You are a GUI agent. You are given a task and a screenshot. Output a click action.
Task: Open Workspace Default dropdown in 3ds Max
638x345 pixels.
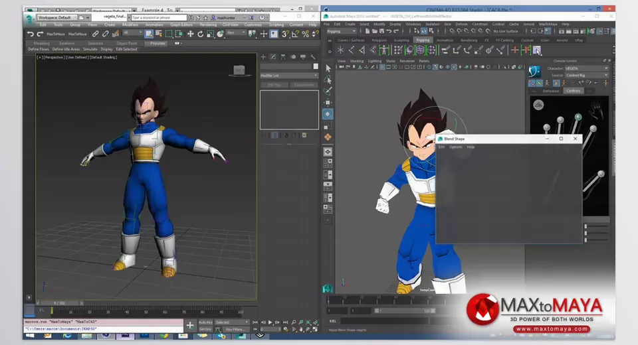coord(57,17)
